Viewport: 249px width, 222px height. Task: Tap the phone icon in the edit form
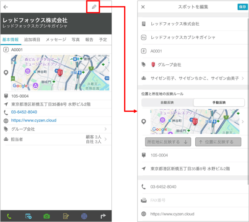coord(143,187)
